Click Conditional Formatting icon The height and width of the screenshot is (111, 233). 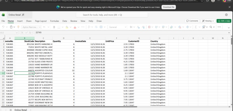149,27
